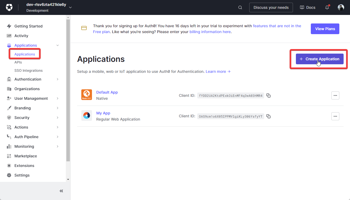
Task: Click the Default App client ID value
Action: pos(231,95)
